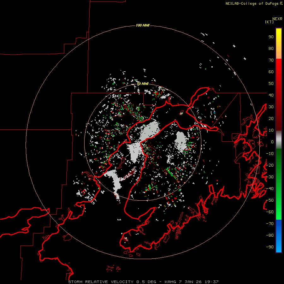The image size is (284, 284).
Task: Click the -30 value on velocity scale
Action: [x=270, y=177]
